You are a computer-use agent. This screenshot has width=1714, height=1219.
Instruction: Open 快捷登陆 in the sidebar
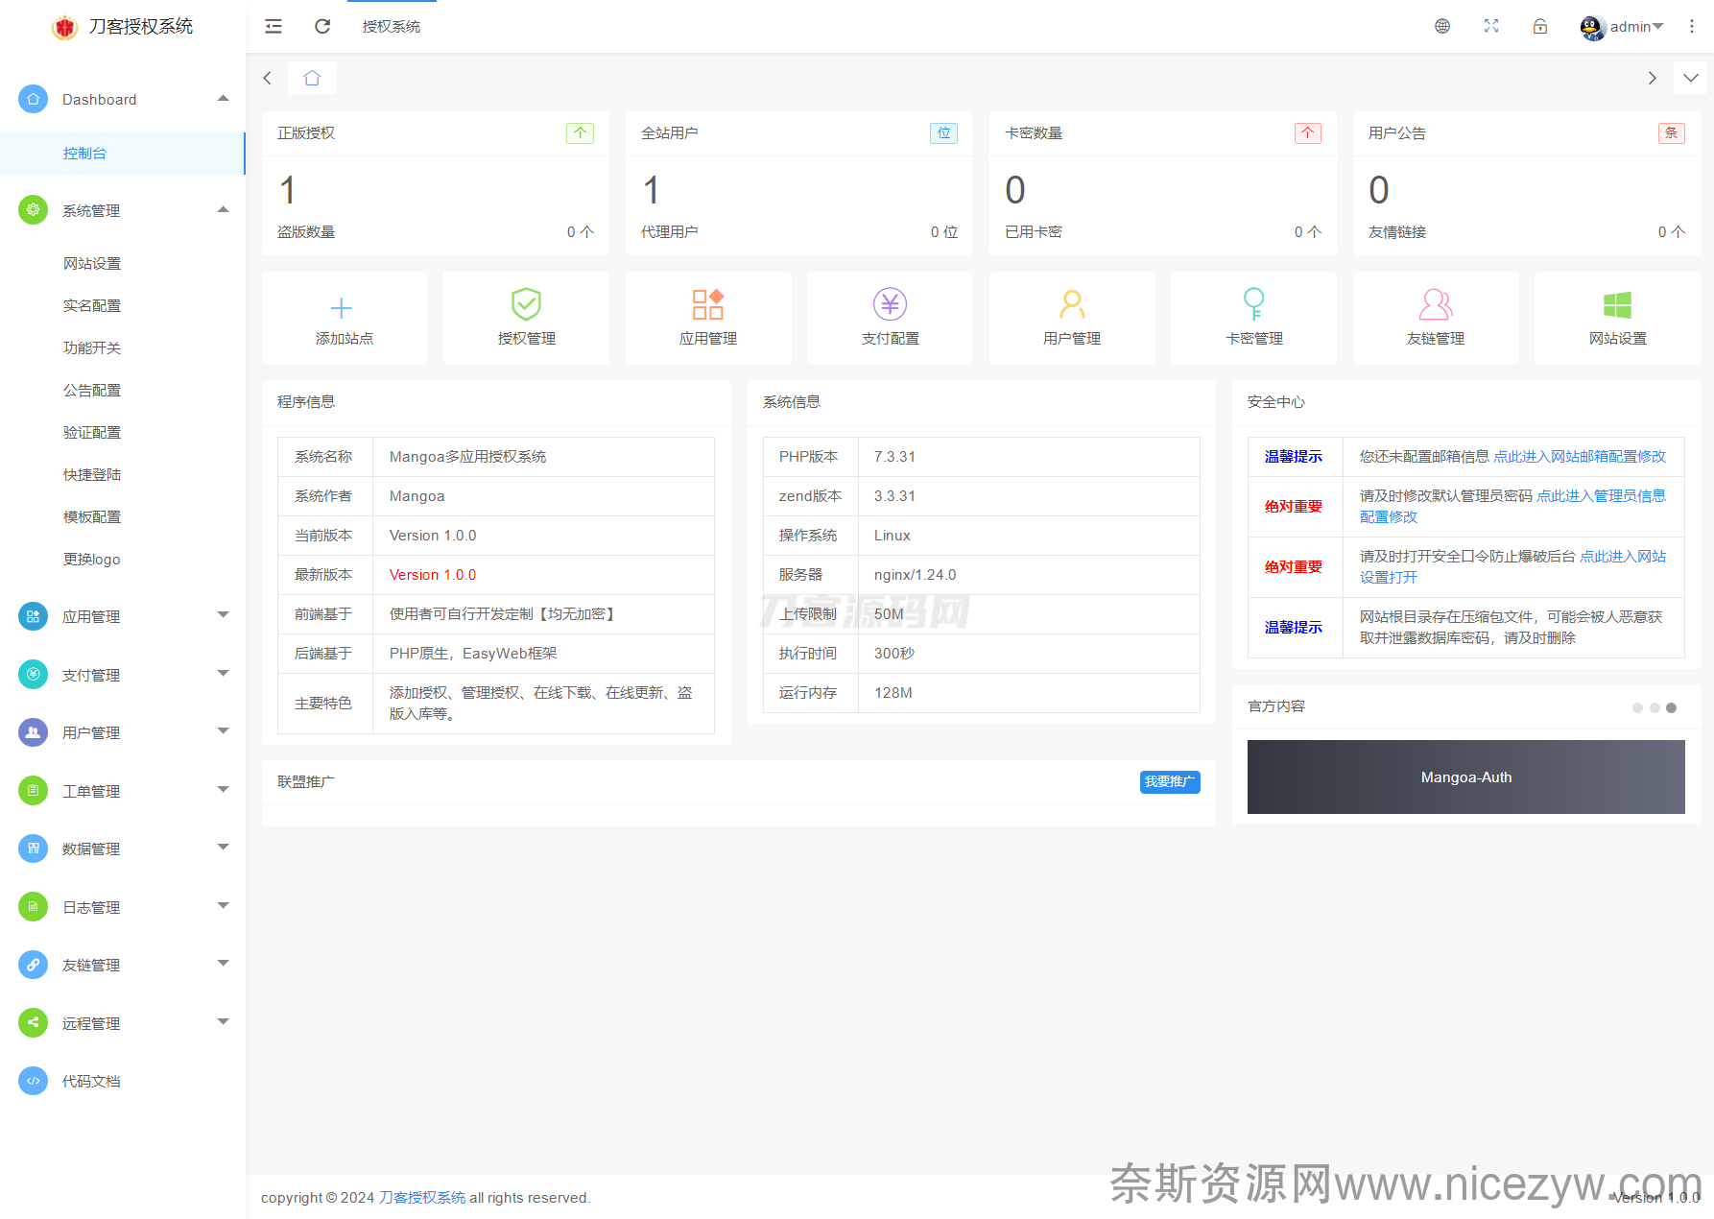coord(123,475)
